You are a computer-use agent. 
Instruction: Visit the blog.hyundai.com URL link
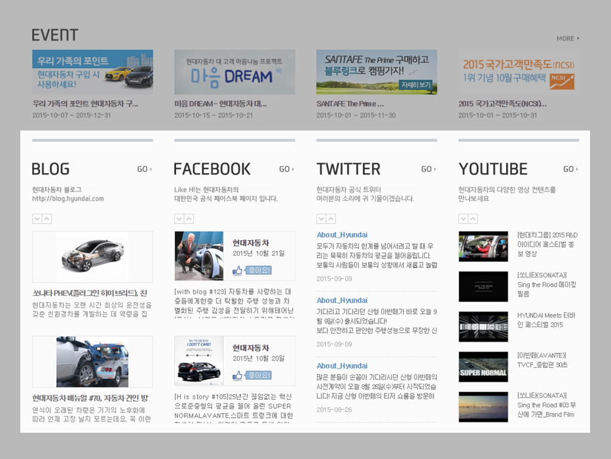[67, 199]
